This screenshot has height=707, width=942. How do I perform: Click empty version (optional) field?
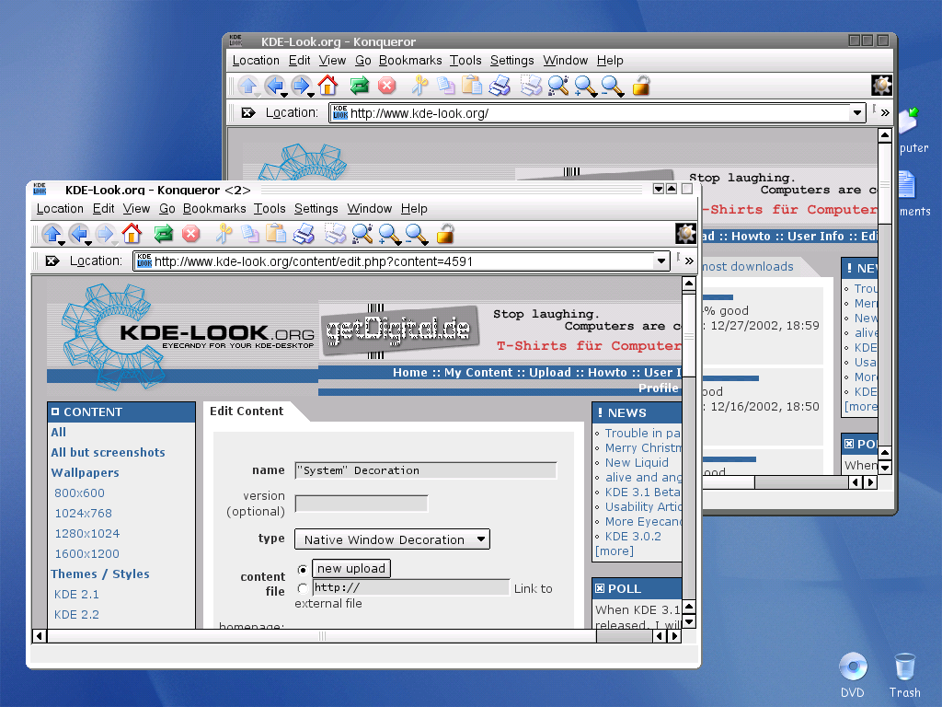point(361,504)
